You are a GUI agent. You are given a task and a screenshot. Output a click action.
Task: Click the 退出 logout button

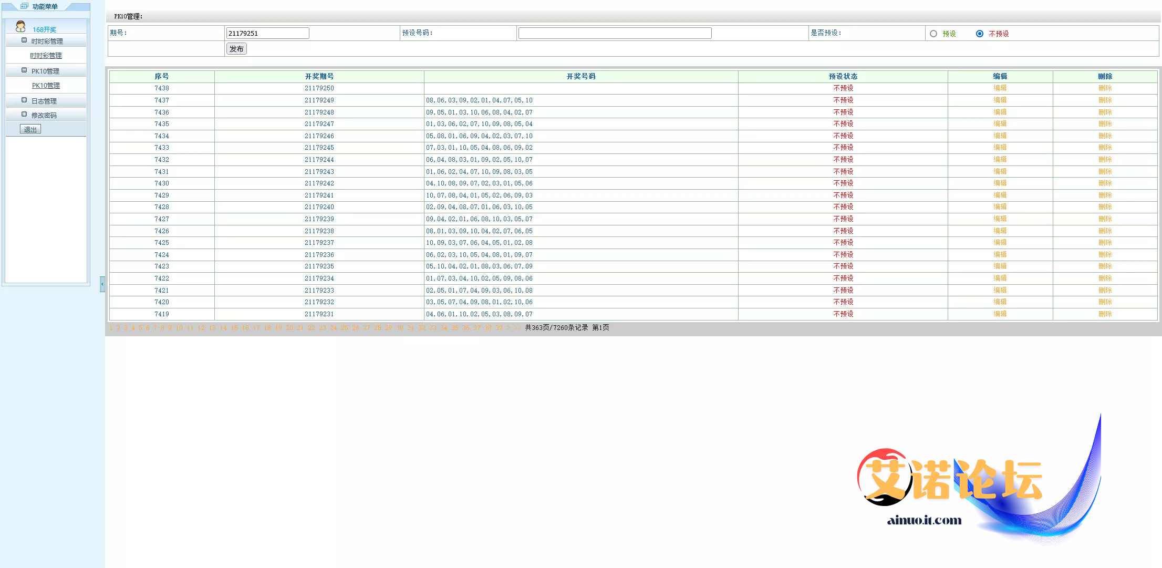pyautogui.click(x=30, y=129)
